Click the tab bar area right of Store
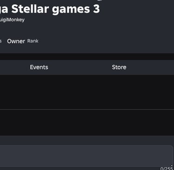This screenshot has width=174, height=170. pos(150,67)
